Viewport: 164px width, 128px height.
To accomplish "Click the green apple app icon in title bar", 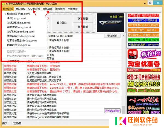I will point(3,3).
